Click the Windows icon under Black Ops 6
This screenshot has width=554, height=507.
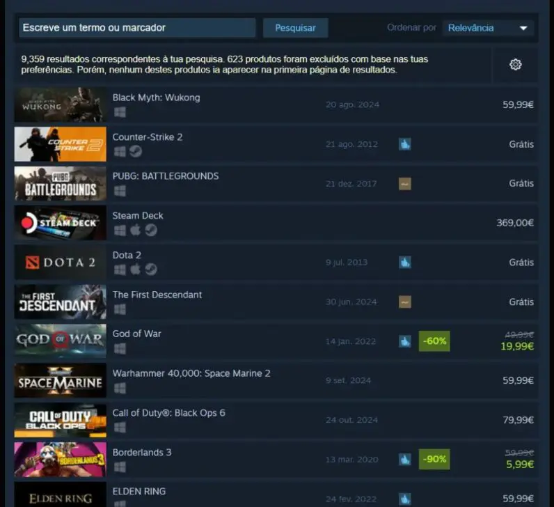pyautogui.click(x=120, y=428)
